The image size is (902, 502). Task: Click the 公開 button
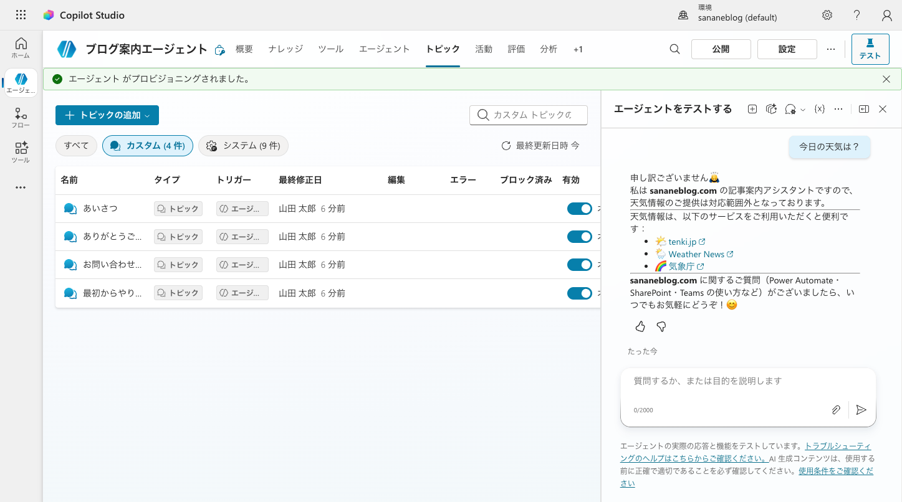pos(721,49)
